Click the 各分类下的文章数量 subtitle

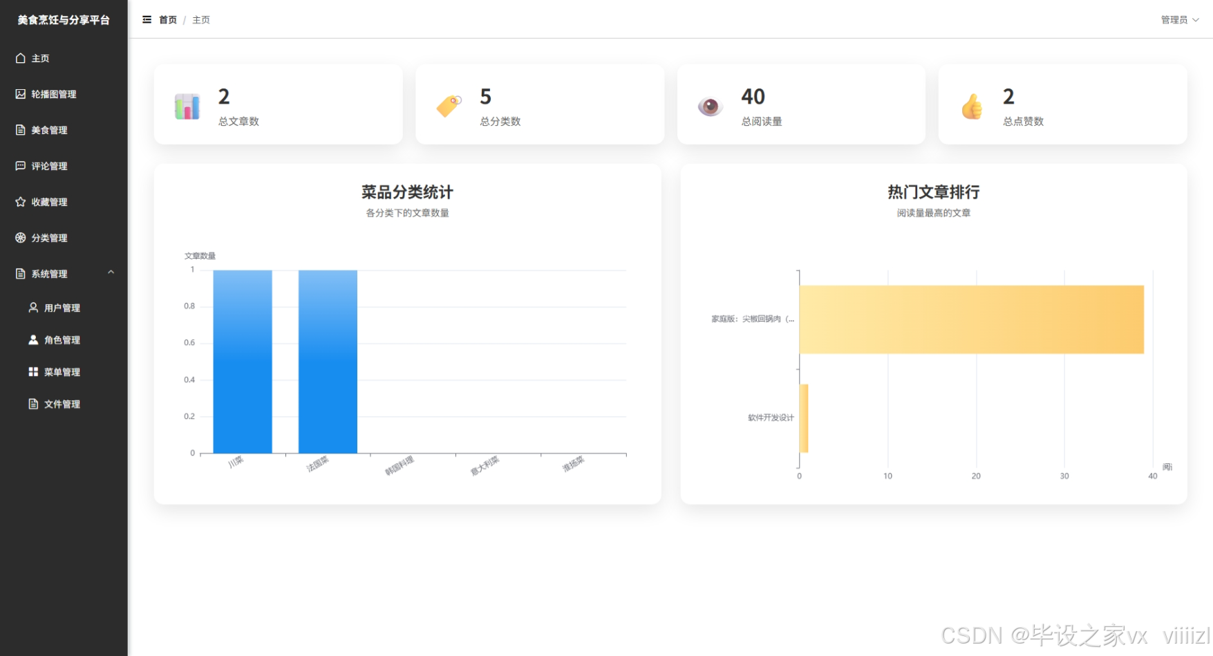408,213
